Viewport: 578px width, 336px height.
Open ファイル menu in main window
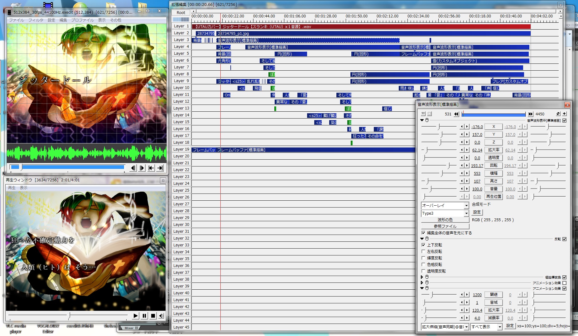(17, 20)
